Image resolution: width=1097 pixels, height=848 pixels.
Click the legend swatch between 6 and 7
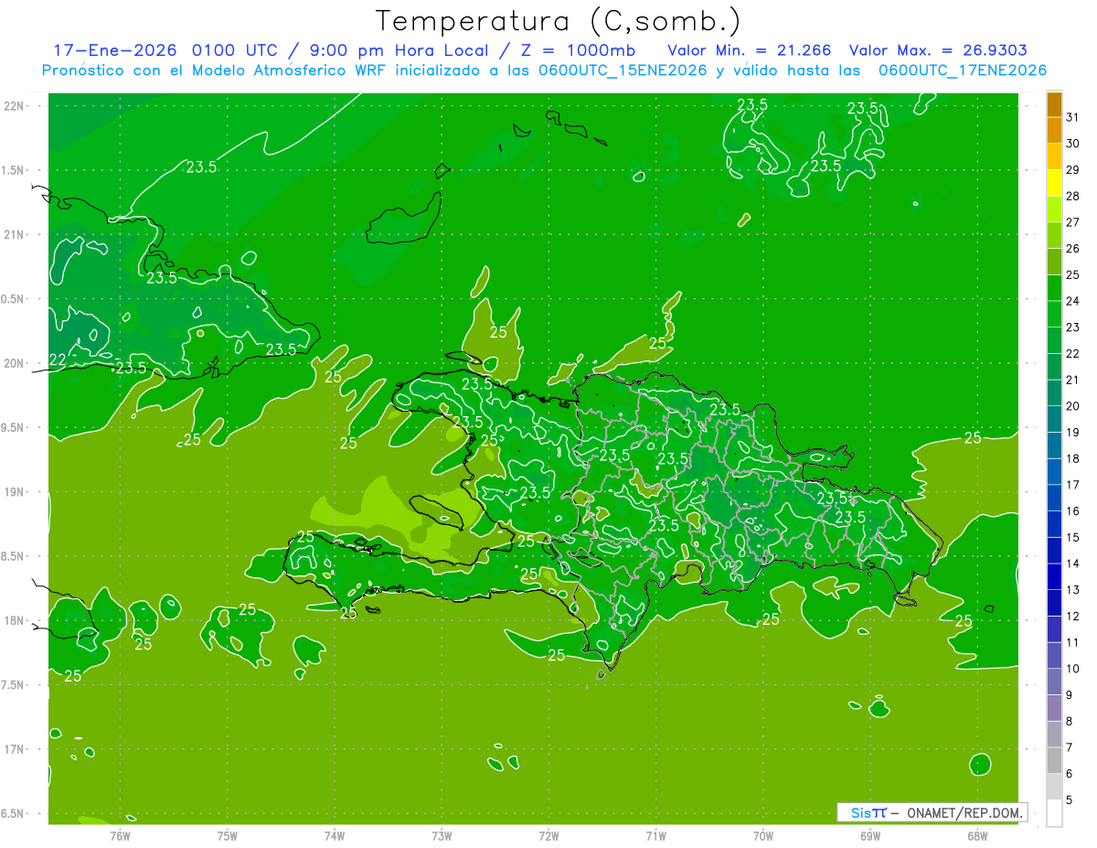[x=1054, y=760]
